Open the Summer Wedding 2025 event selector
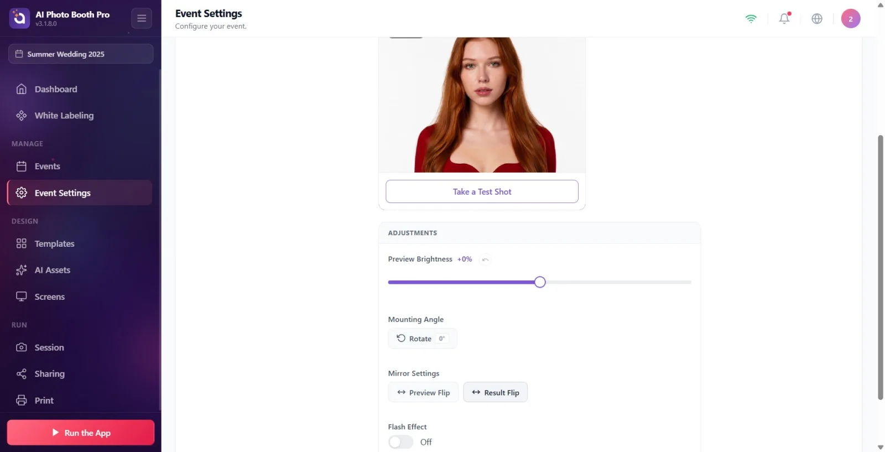 click(x=80, y=54)
